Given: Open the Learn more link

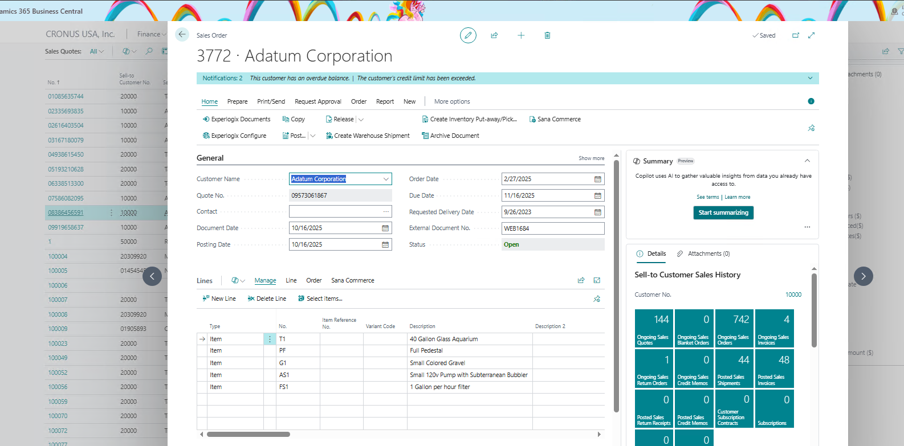Looking at the screenshot, I should pos(738,197).
